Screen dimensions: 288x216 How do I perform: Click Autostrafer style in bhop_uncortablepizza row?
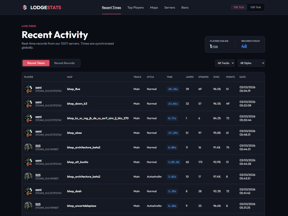pos(154,206)
